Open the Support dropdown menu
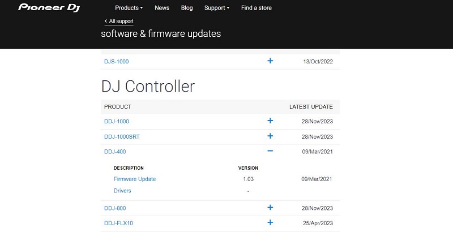 tap(217, 8)
